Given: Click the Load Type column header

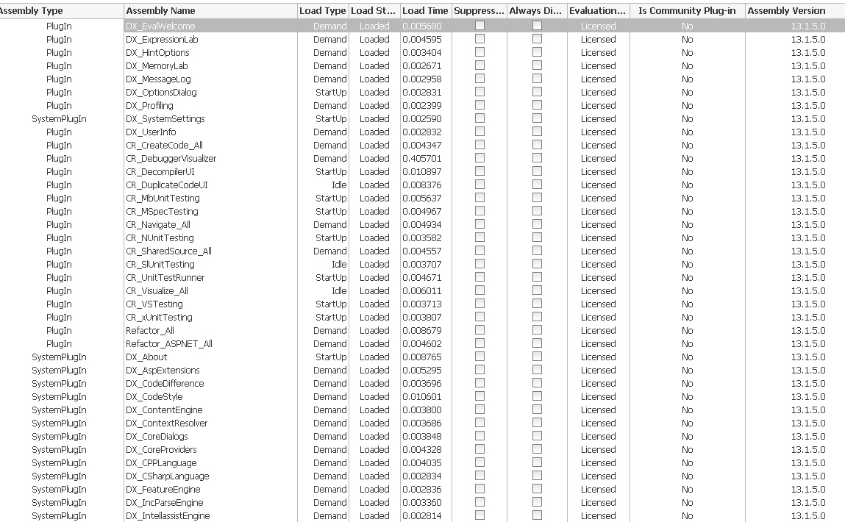Looking at the screenshot, I should (x=322, y=11).
